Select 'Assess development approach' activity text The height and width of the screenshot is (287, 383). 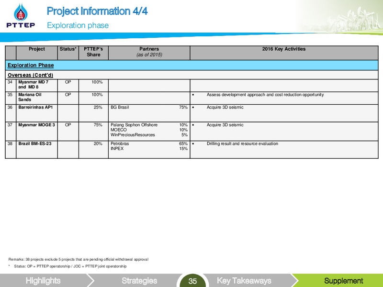click(x=265, y=95)
